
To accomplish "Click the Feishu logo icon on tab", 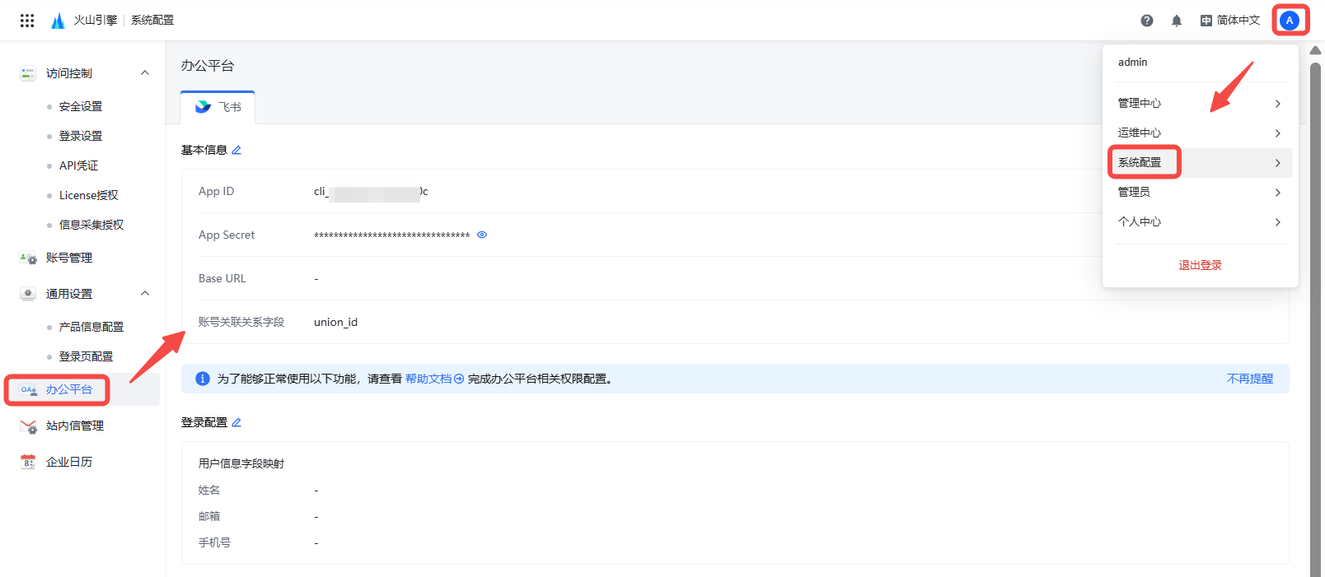I will [x=203, y=107].
